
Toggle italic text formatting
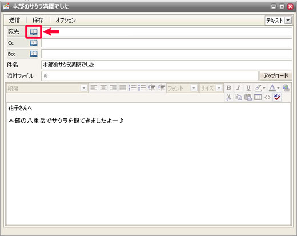pyautogui.click(x=238, y=88)
